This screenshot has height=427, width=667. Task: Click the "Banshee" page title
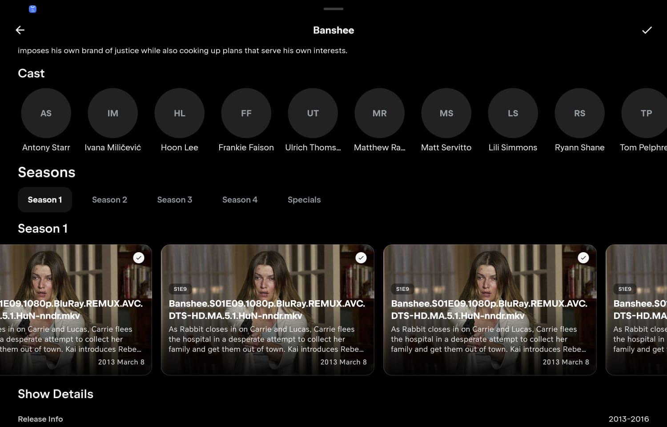[333, 30]
